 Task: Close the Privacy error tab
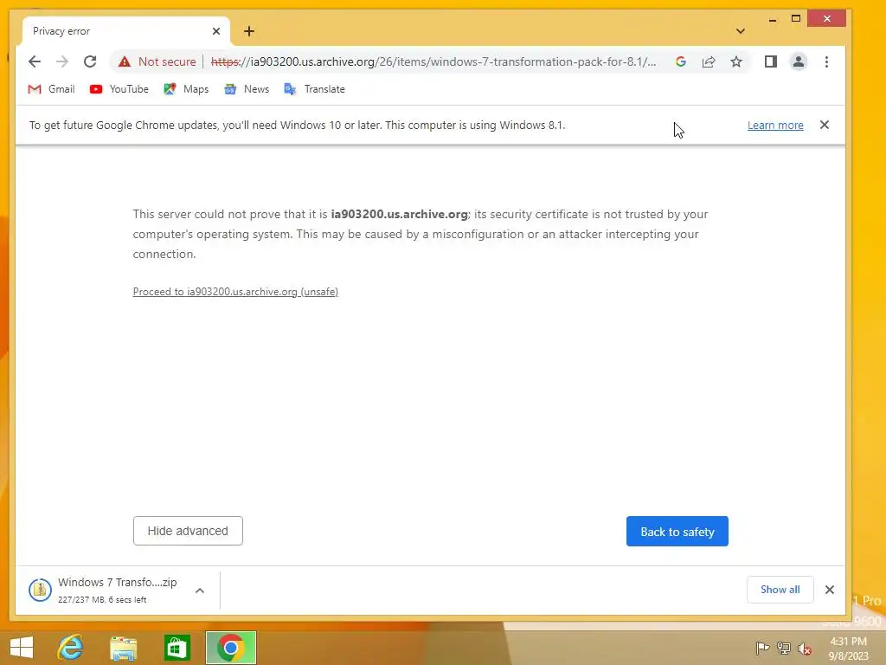[215, 31]
